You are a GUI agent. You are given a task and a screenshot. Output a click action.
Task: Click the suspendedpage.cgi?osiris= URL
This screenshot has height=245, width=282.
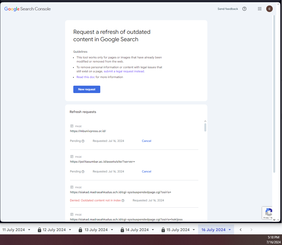coord(120,192)
